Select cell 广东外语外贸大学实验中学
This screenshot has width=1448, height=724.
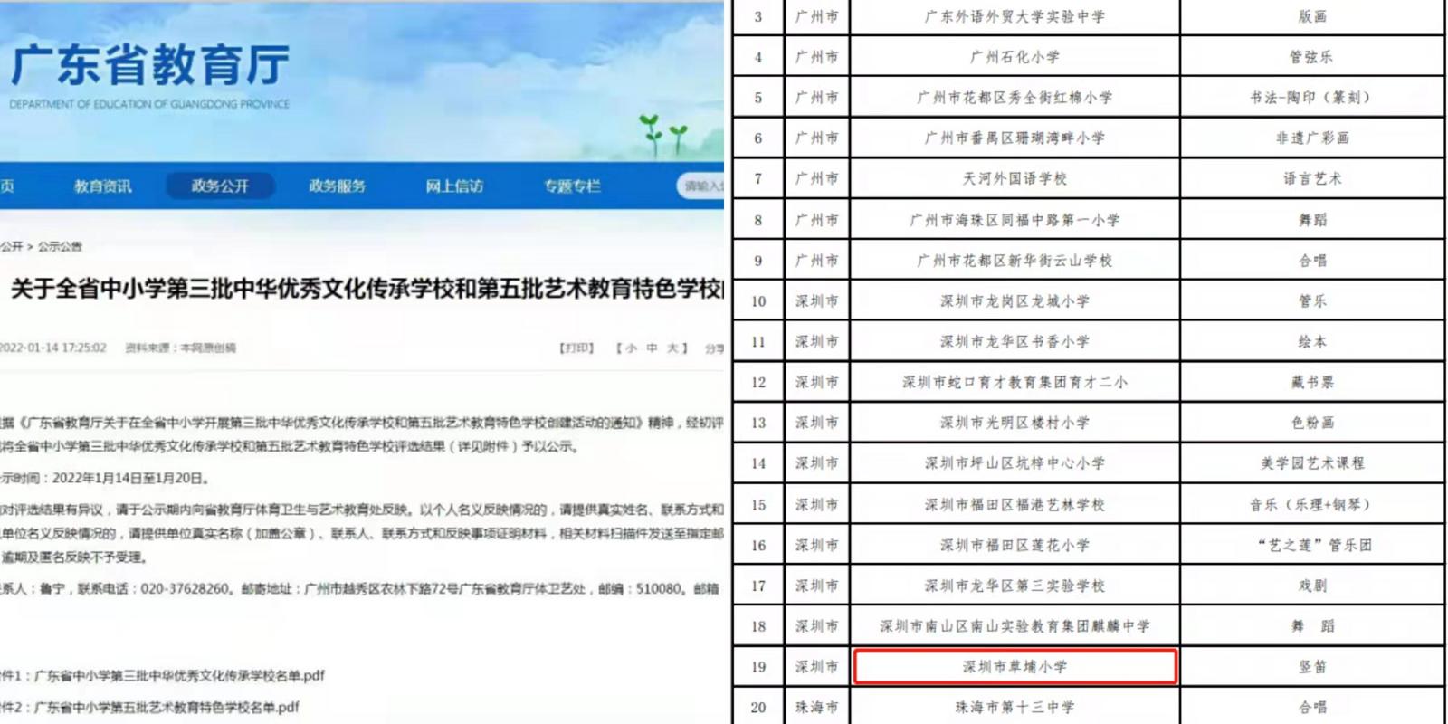[1015, 16]
